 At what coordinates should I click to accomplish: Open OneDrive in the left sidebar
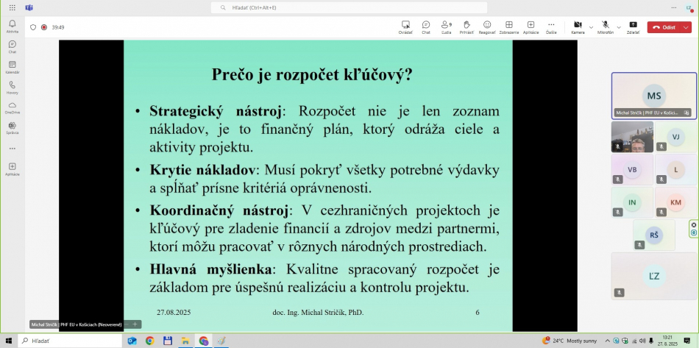pos(12,107)
